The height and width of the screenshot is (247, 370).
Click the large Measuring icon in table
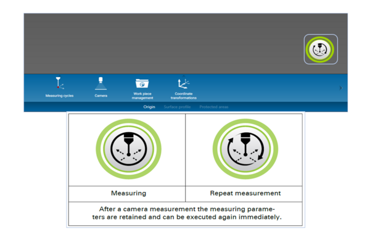(x=129, y=149)
